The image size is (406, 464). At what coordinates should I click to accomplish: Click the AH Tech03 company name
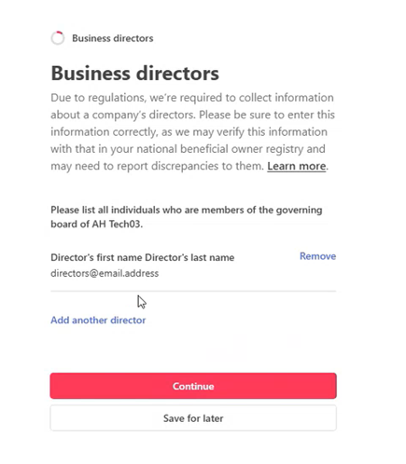coord(117,224)
